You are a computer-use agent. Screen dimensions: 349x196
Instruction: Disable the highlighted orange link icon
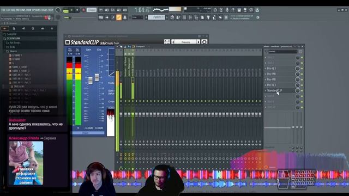119,17
